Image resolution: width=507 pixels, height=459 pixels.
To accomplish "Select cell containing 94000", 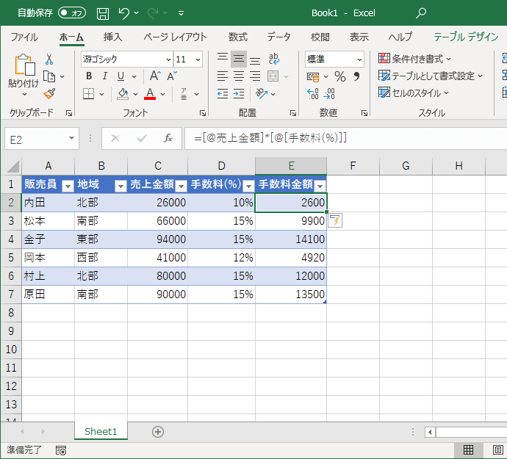I will tap(157, 239).
